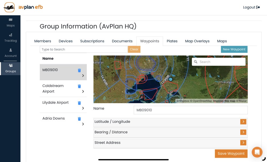Expand the MB09010 row chevron
This screenshot has width=267, height=162.
click(83, 76)
